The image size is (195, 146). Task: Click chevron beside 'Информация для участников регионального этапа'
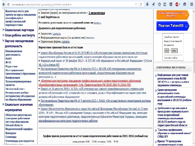click(x=156, y=75)
